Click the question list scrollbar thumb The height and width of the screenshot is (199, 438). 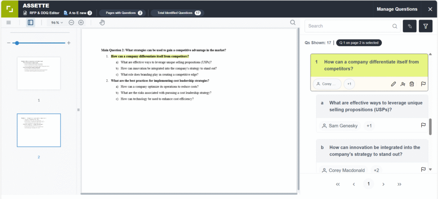pos(430,127)
